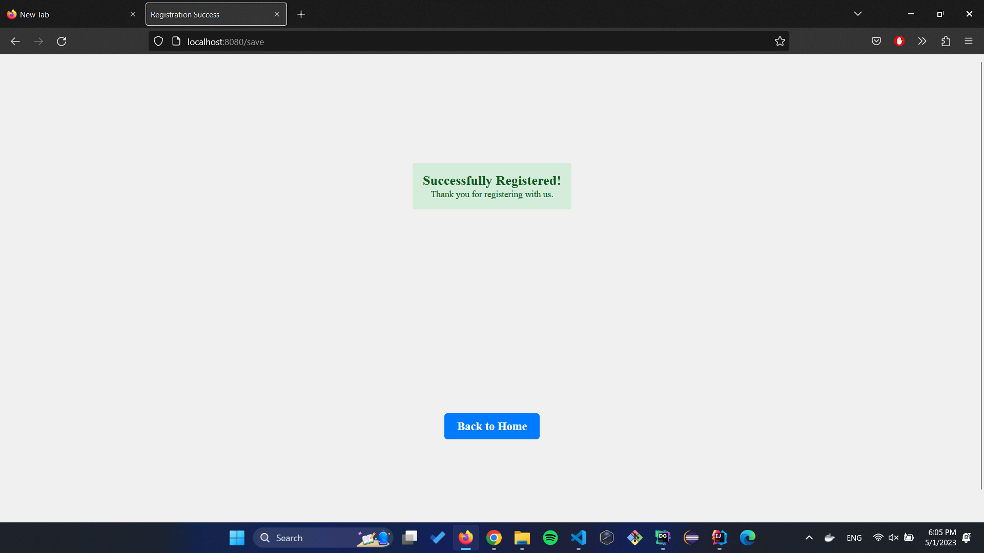Image resolution: width=984 pixels, height=553 pixels.
Task: Click inside the address bar
Action: click(x=461, y=41)
